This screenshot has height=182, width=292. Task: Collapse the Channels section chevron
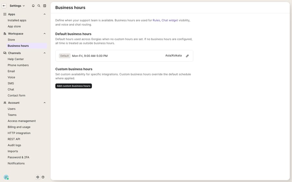44,53
